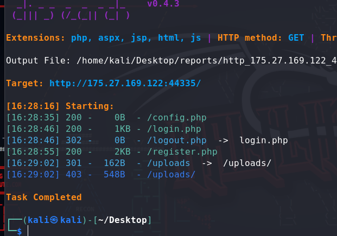Click the Starting timestamp line

(60, 106)
